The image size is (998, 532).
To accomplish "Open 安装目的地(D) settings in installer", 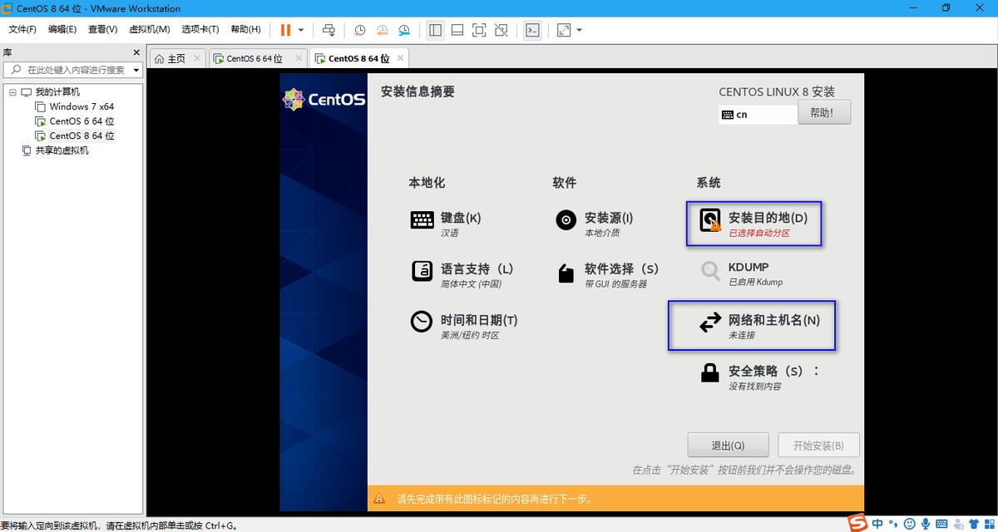I will [x=753, y=223].
